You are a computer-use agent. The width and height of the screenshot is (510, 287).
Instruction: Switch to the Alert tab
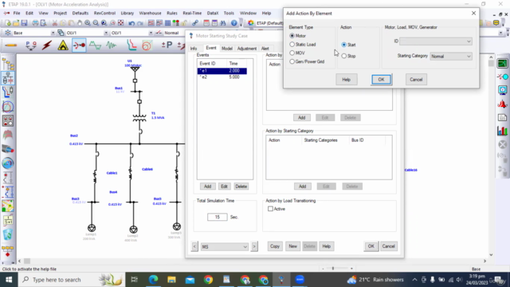click(265, 49)
